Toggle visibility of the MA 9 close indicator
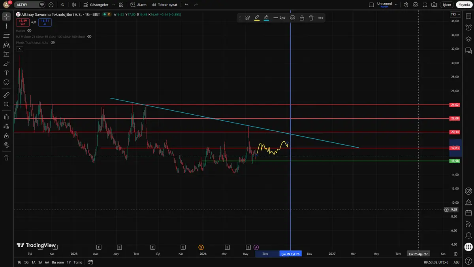 click(89, 36)
